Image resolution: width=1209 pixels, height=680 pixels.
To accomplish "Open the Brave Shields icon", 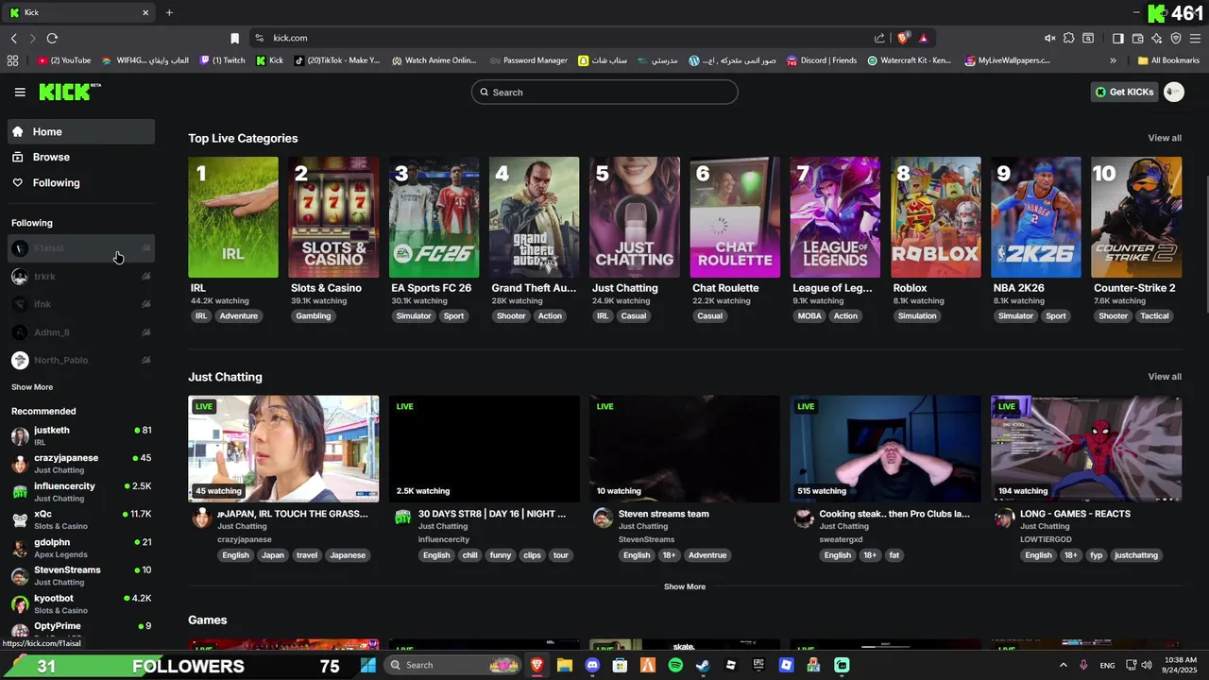I will tap(903, 38).
